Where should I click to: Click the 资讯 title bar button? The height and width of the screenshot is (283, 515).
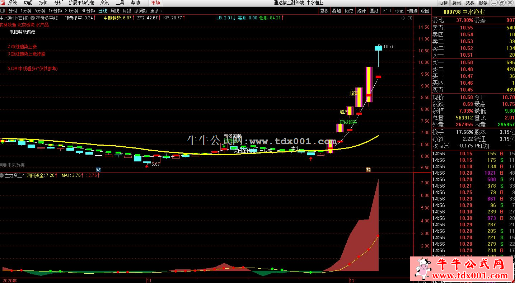pos(457,3)
